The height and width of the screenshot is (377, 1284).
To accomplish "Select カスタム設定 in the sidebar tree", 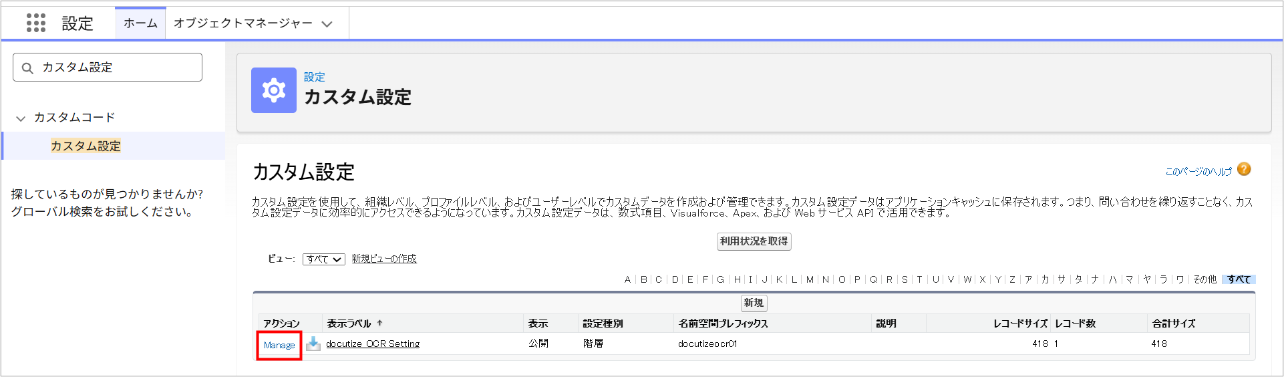I will click(86, 146).
